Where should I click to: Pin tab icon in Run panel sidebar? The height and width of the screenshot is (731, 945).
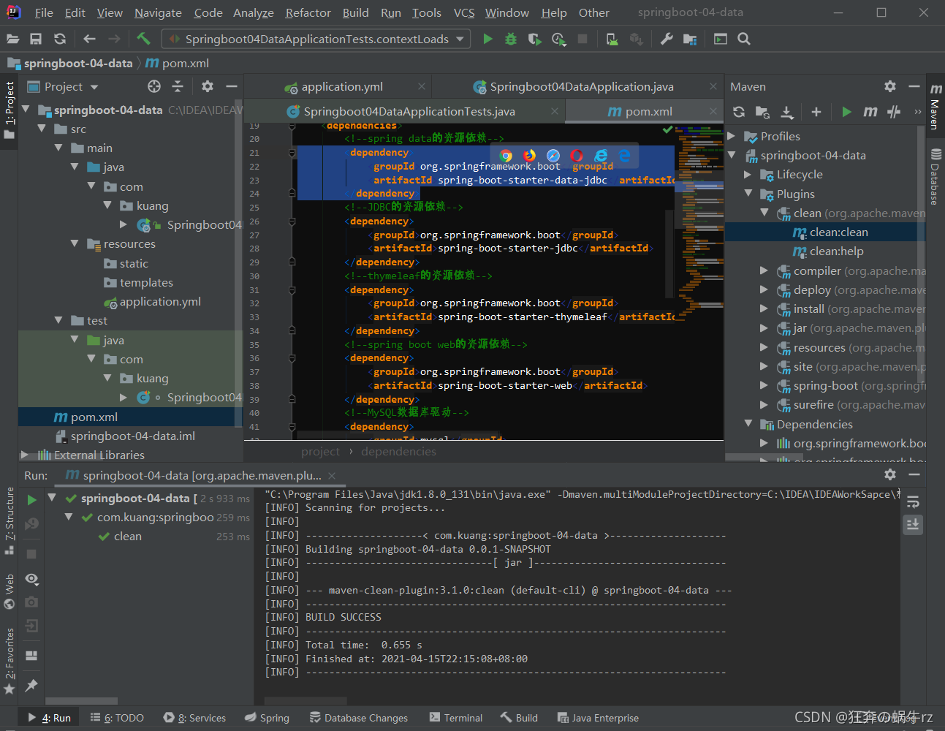coord(31,686)
